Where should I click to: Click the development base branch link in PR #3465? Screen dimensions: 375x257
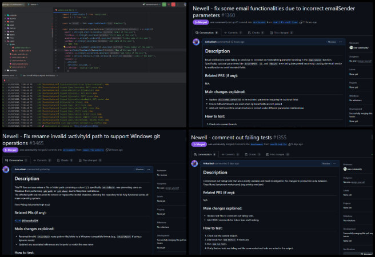[x=69, y=150]
